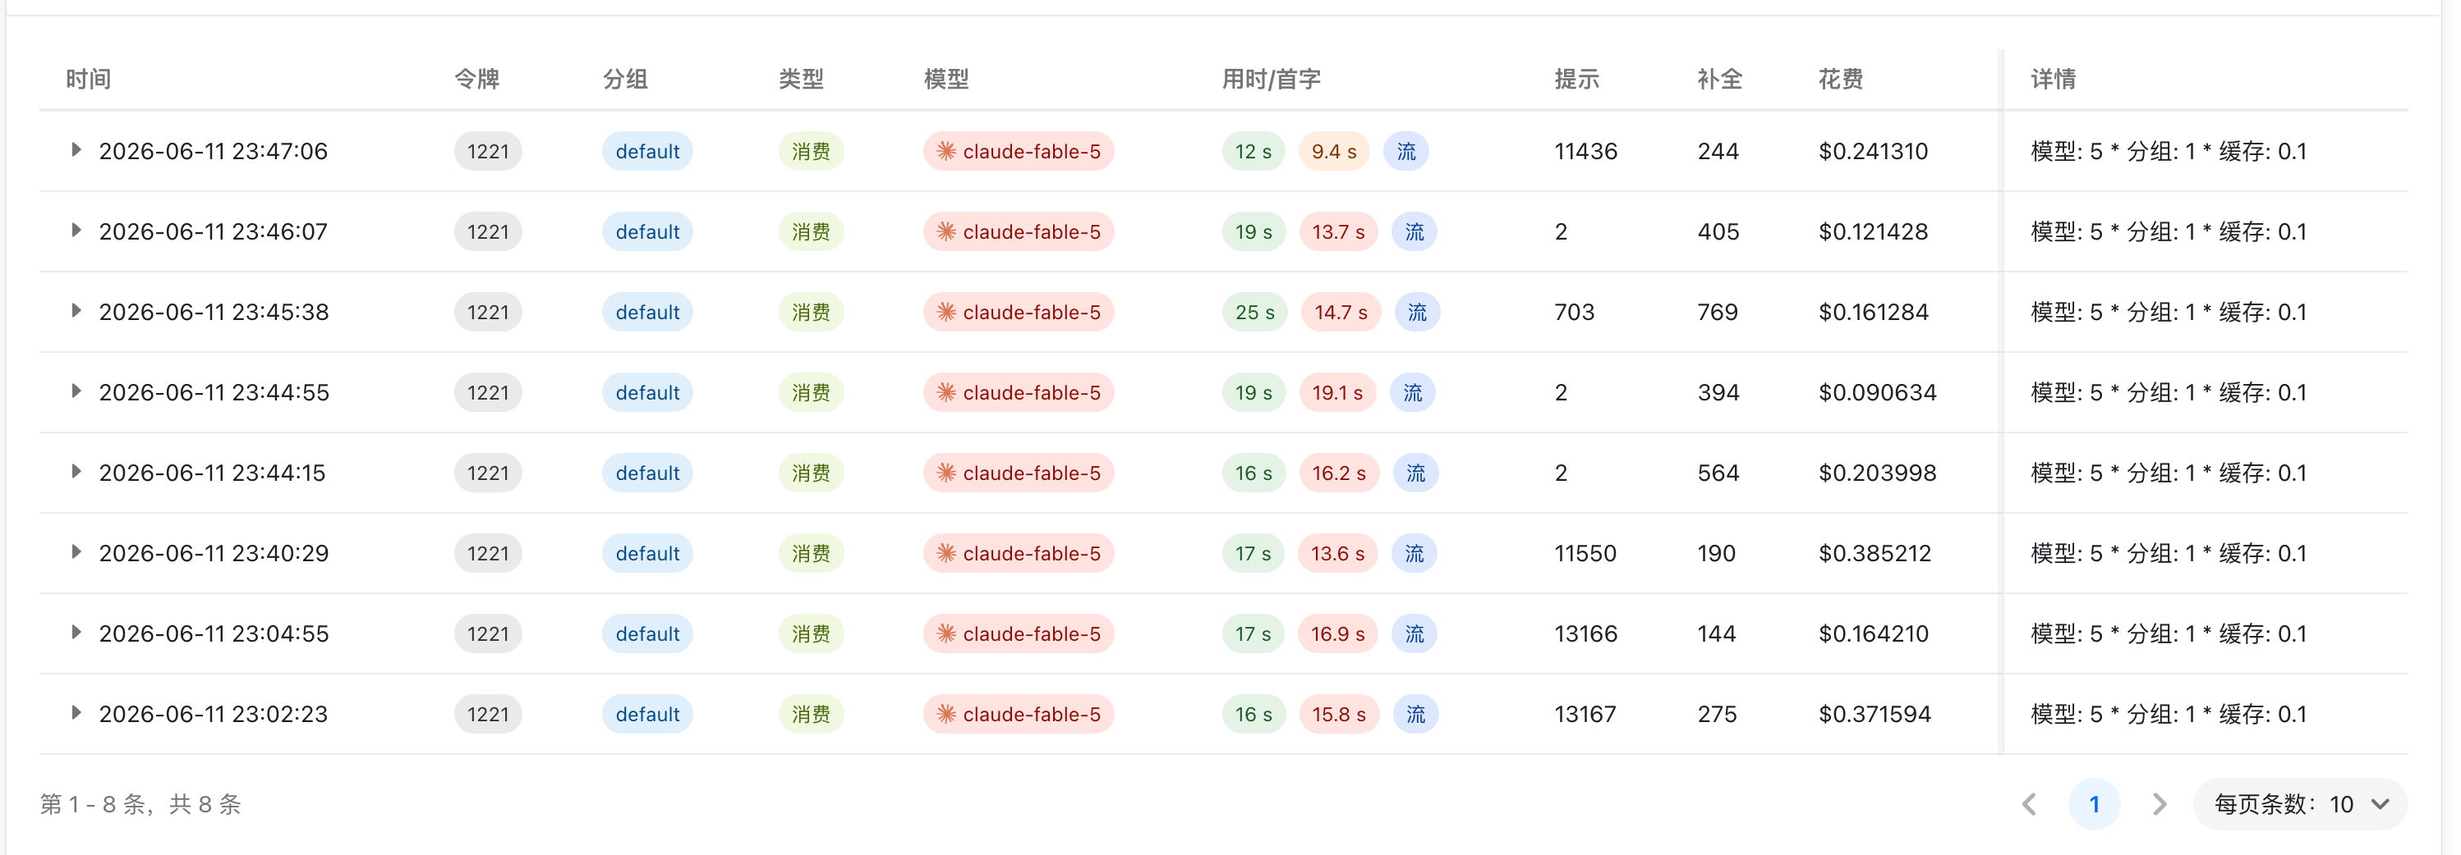Image resolution: width=2461 pixels, height=855 pixels.
Task: Click the claude-fable-5 model tag in the 23:40:29 row
Action: coord(1019,554)
